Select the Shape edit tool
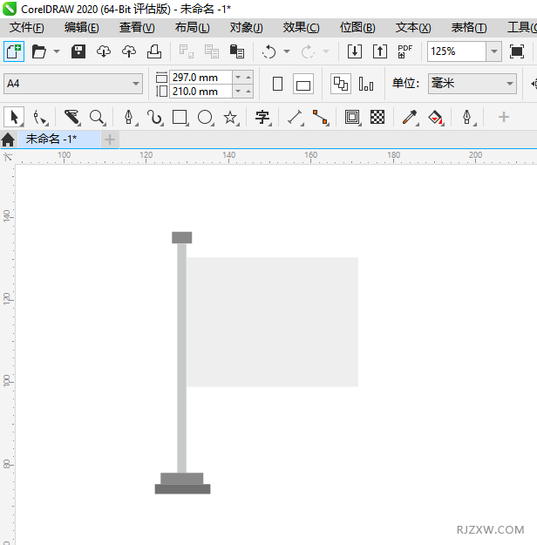This screenshot has width=537, height=545. point(40,117)
